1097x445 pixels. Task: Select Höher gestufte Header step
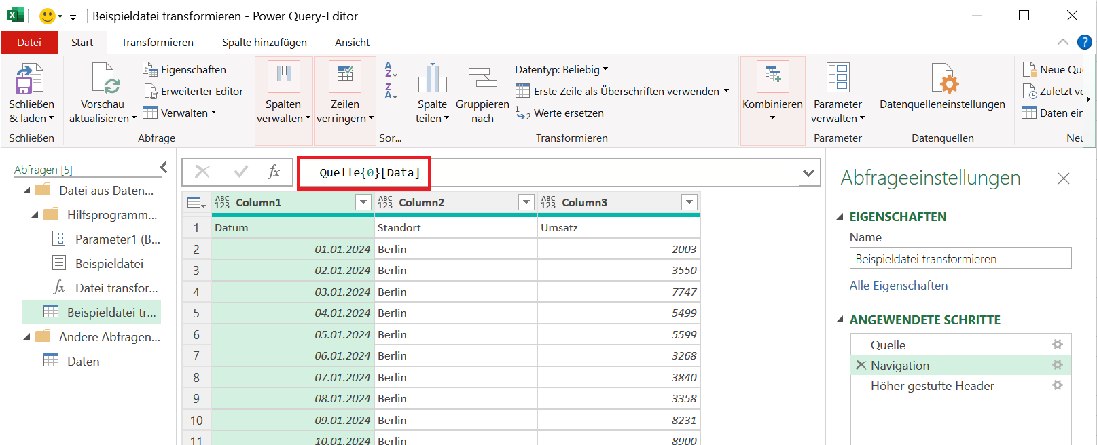pos(933,385)
